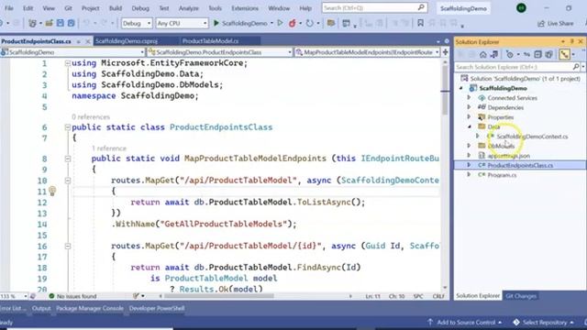Click the editor vertical scrollbar thumb

click(445, 90)
